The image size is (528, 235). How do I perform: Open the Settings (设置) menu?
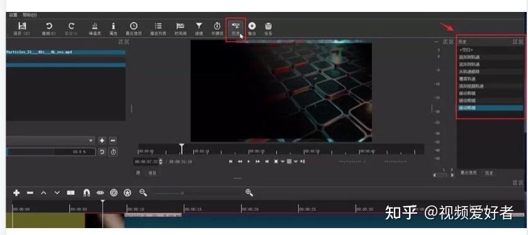13,15
